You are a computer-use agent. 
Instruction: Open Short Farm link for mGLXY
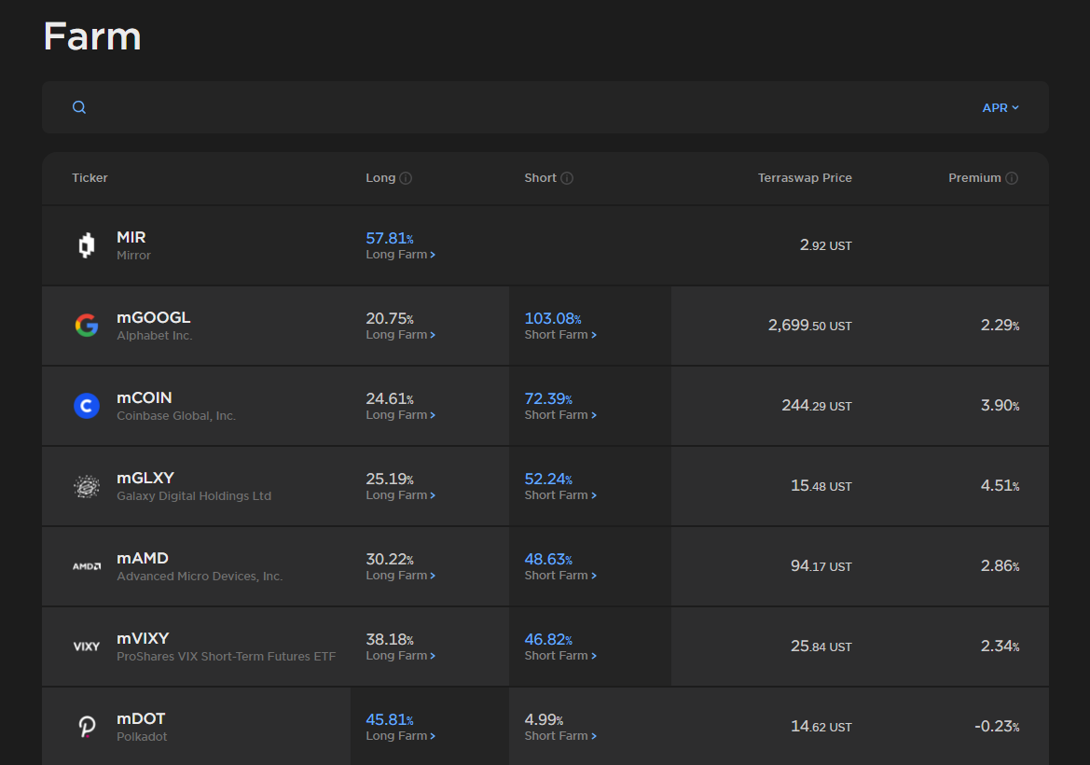(x=560, y=495)
